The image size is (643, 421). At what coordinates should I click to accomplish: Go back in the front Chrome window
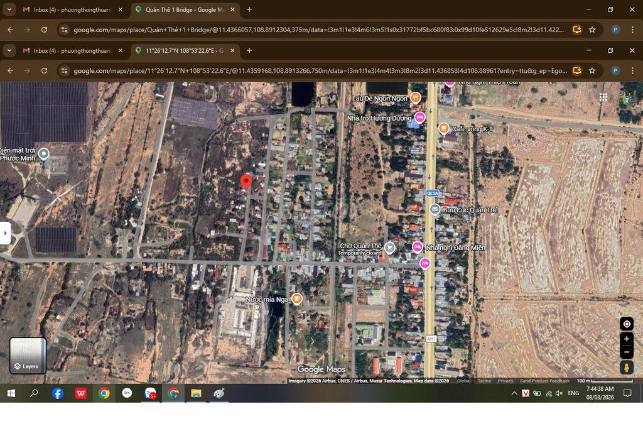[x=10, y=70]
